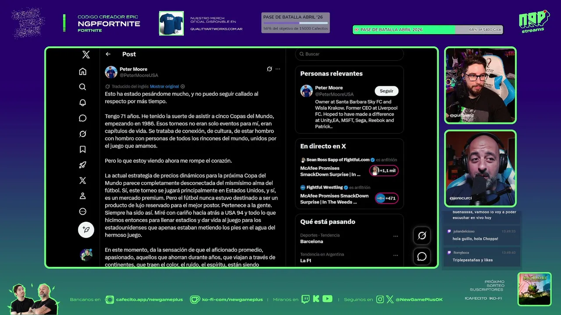Viewport: 561px width, 315px height.
Task: Click juliandelicioso chat message
Action: pyautogui.click(x=481, y=235)
